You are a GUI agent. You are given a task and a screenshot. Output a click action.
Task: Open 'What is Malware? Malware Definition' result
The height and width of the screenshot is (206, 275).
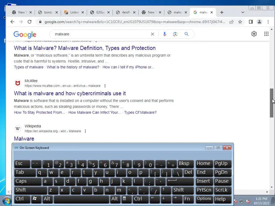point(85,48)
